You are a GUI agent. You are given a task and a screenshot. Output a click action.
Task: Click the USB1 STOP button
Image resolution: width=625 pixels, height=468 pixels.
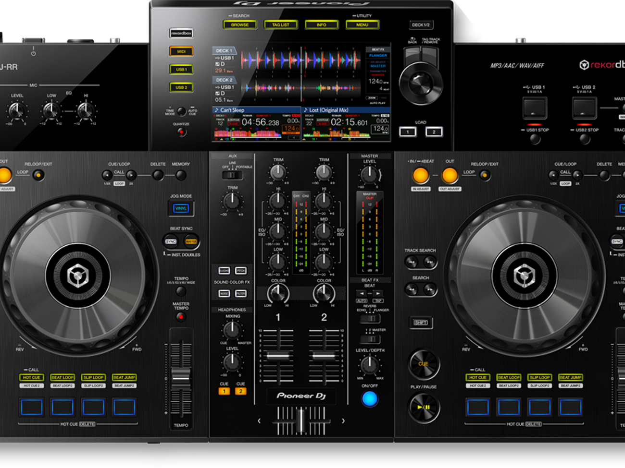click(x=535, y=139)
